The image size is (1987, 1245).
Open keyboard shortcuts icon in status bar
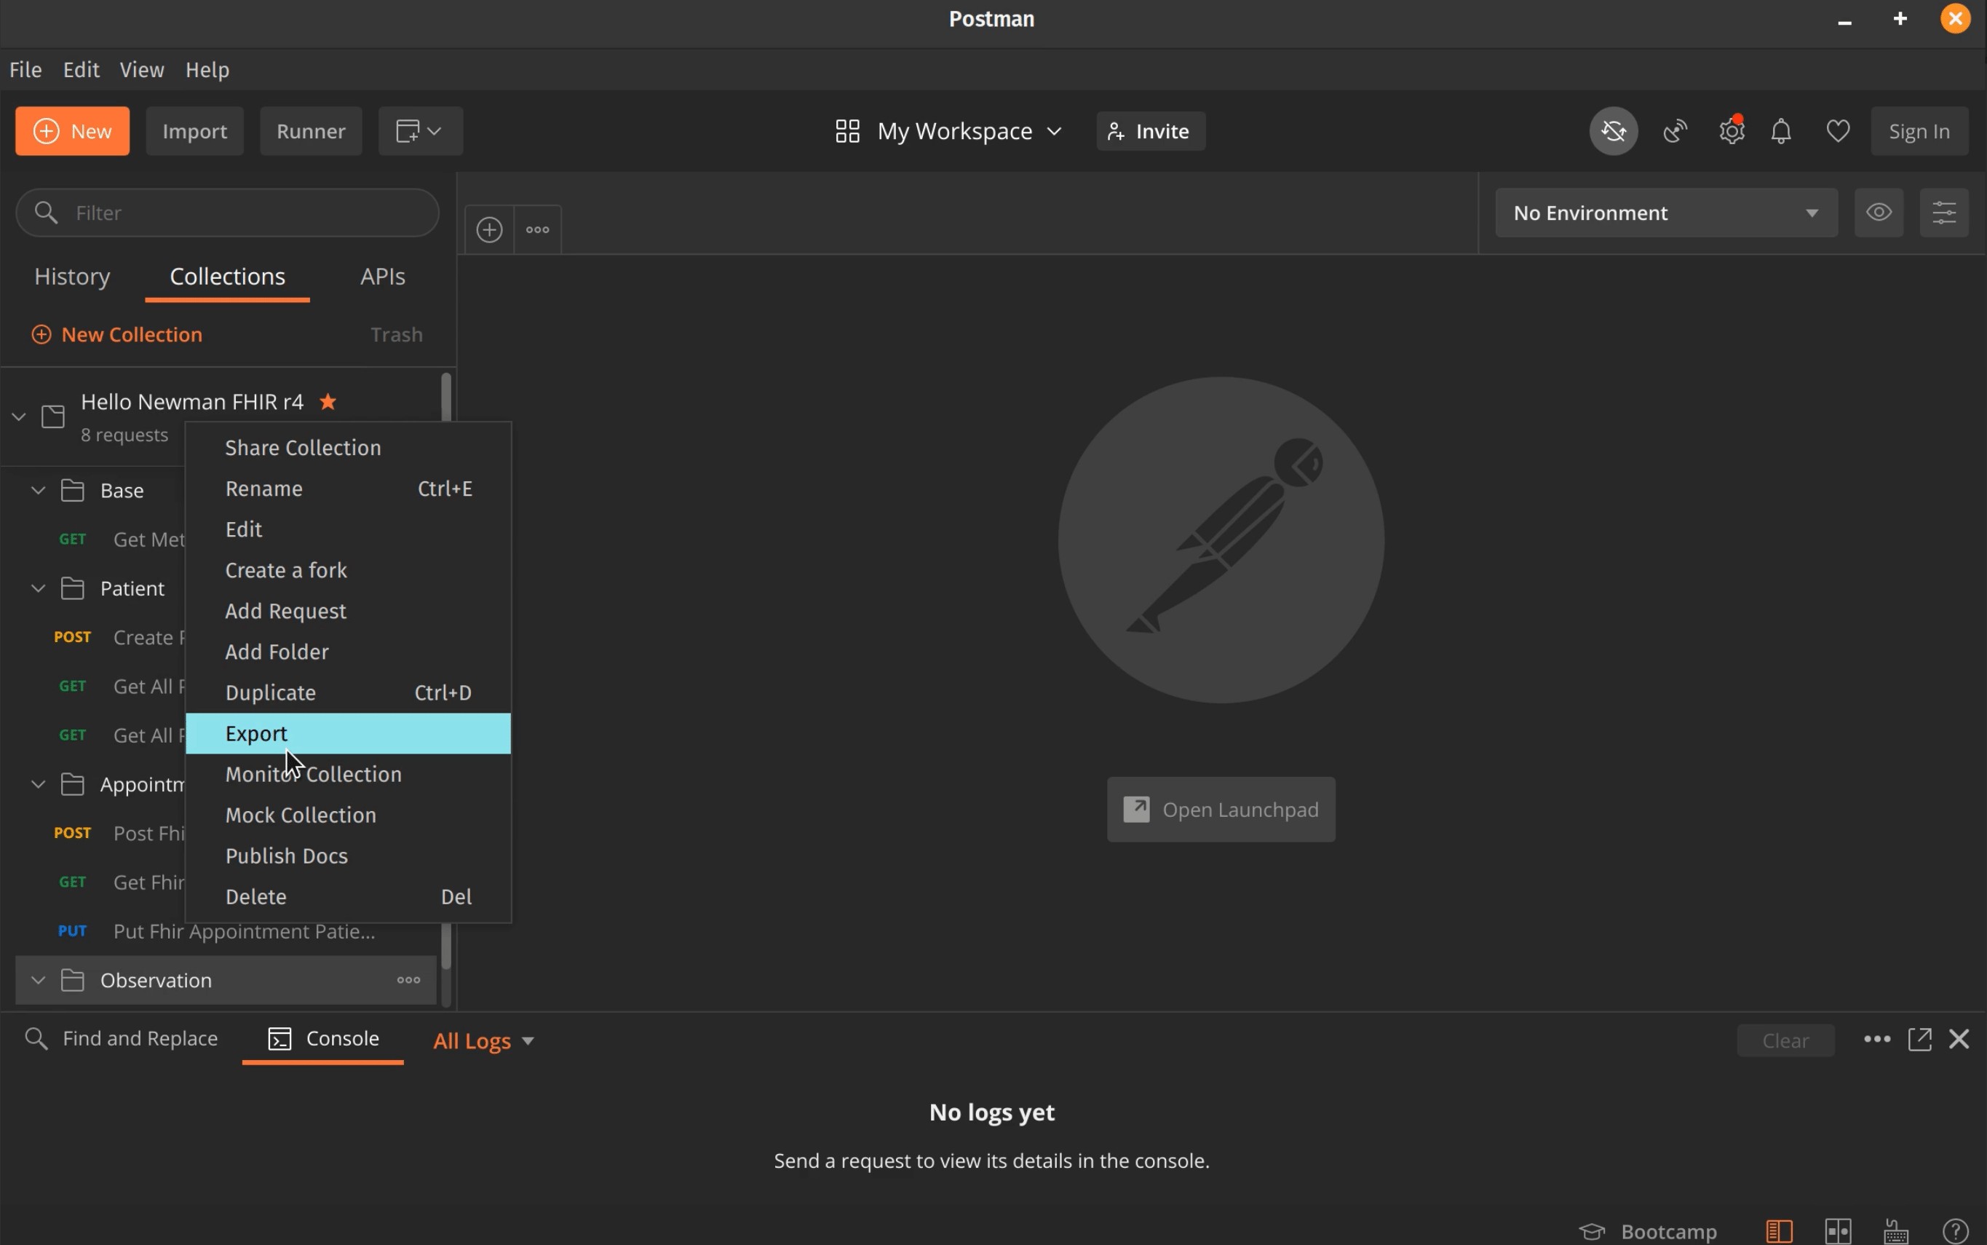coord(1897,1231)
